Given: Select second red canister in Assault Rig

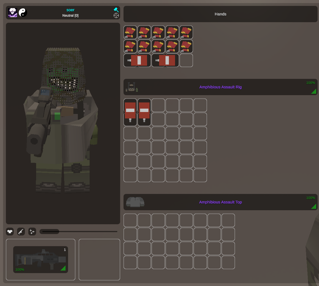Looking at the screenshot, I should tap(144, 112).
